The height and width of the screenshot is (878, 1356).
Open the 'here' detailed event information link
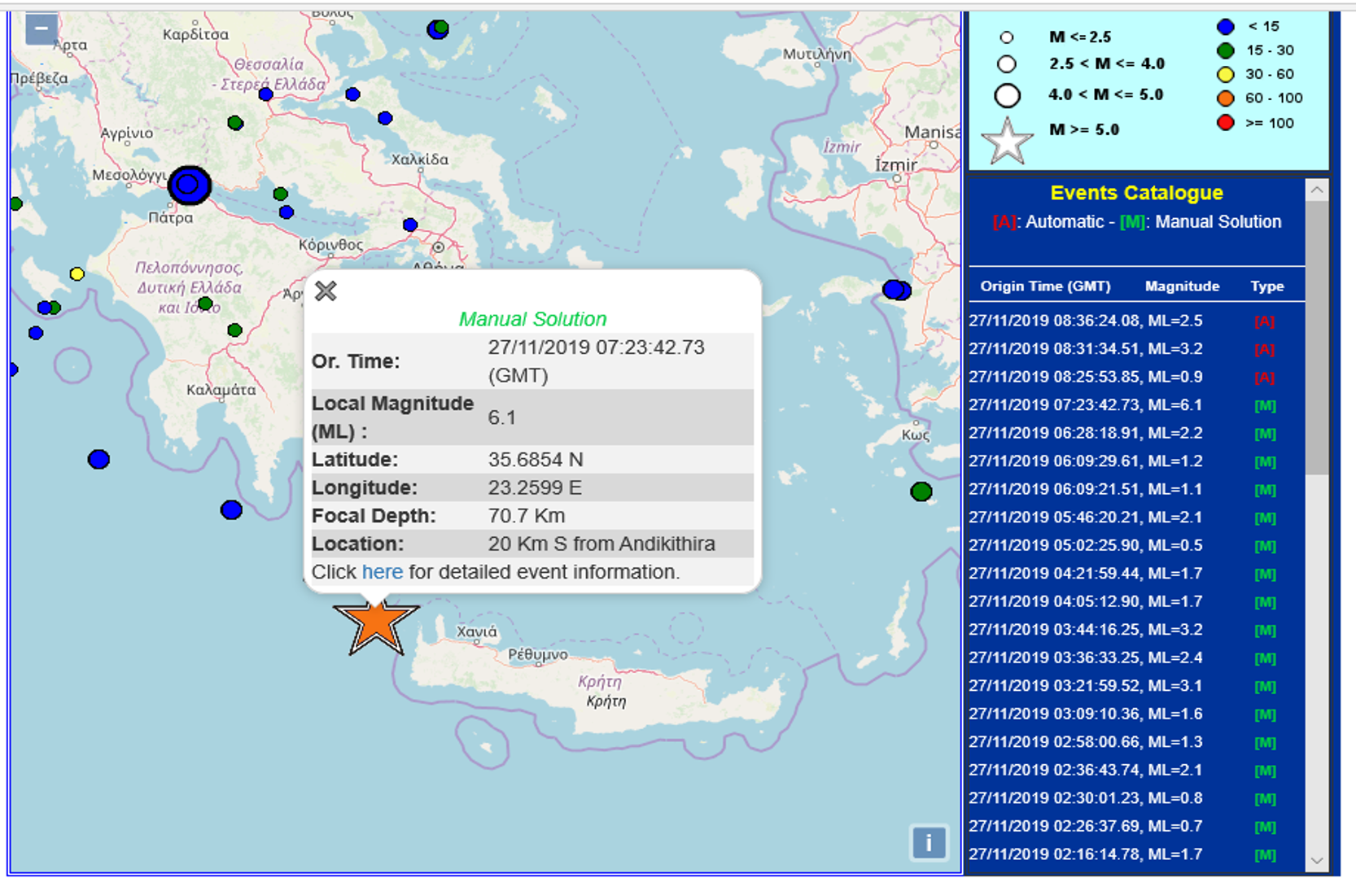click(382, 572)
